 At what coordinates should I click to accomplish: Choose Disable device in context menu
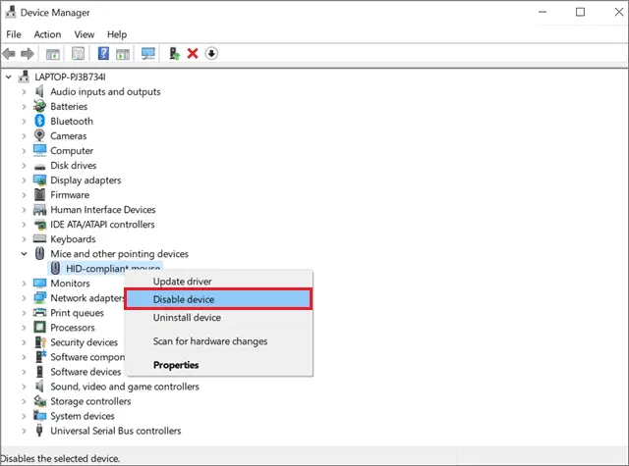[218, 299]
